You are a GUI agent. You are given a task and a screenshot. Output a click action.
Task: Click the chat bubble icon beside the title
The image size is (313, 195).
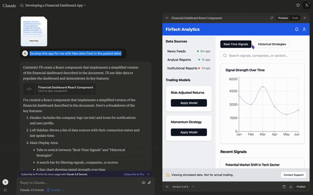tap(22, 5)
